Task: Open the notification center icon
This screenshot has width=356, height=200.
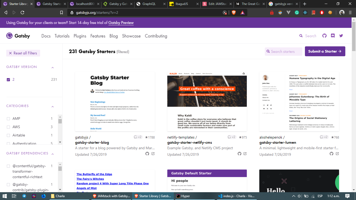Action: click(x=347, y=196)
